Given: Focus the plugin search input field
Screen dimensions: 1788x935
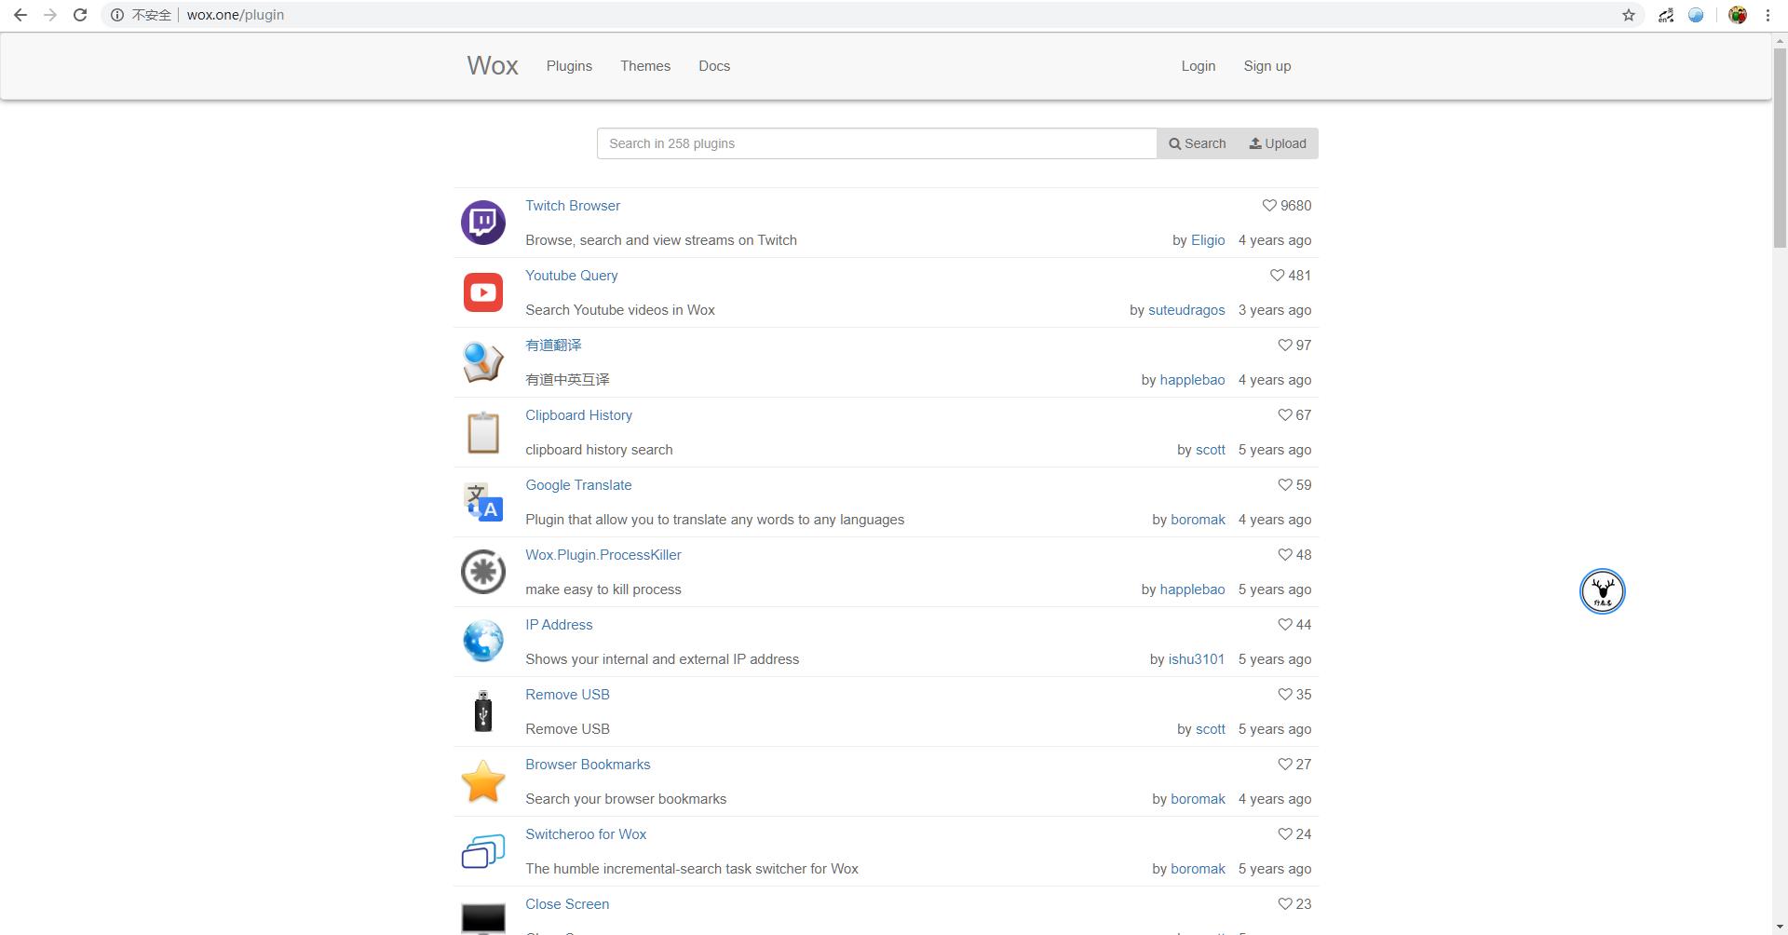Looking at the screenshot, I should point(876,143).
